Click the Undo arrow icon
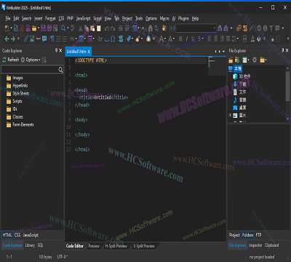 [106, 28]
